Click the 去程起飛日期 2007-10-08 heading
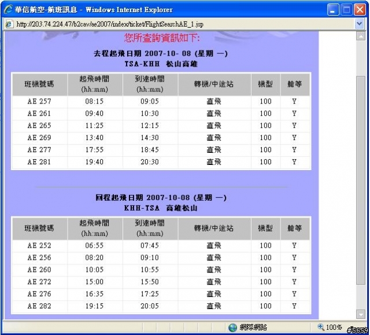The height and width of the screenshot is (335, 370). [x=161, y=54]
